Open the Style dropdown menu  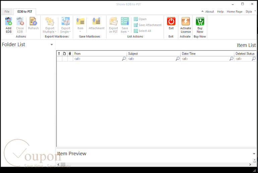click(251, 11)
